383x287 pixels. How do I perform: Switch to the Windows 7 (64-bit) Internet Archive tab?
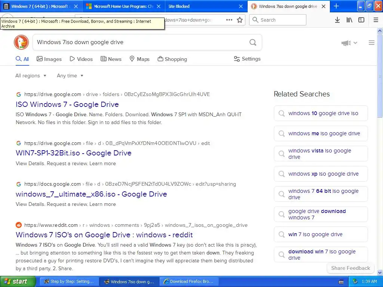[40, 6]
